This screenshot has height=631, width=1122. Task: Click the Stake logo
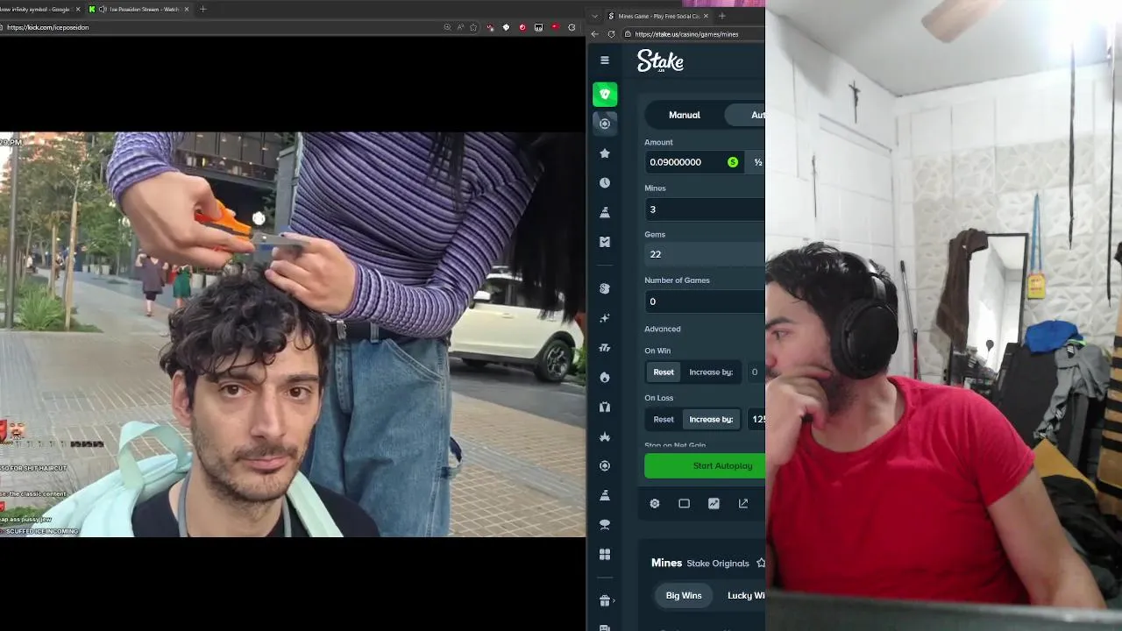coord(660,60)
